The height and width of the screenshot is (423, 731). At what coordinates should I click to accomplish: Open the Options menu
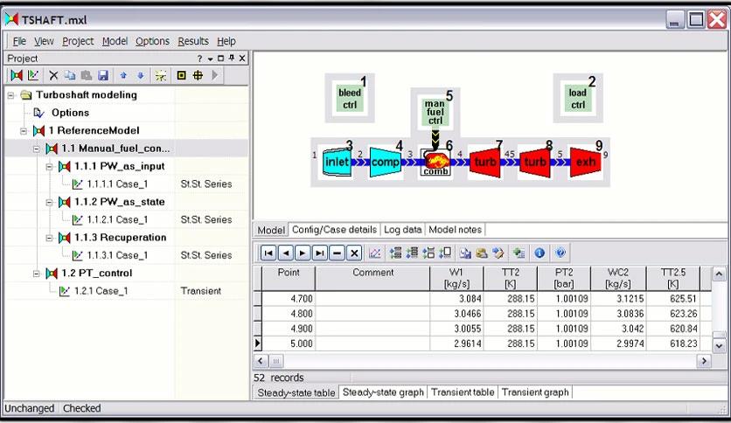152,41
